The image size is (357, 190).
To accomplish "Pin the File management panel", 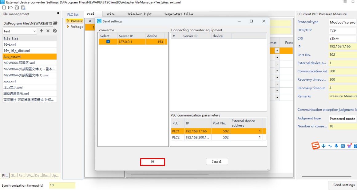I will pos(58,14).
